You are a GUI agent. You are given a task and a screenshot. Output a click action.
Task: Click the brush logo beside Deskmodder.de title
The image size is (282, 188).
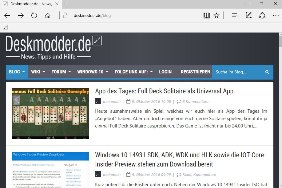[97, 41]
